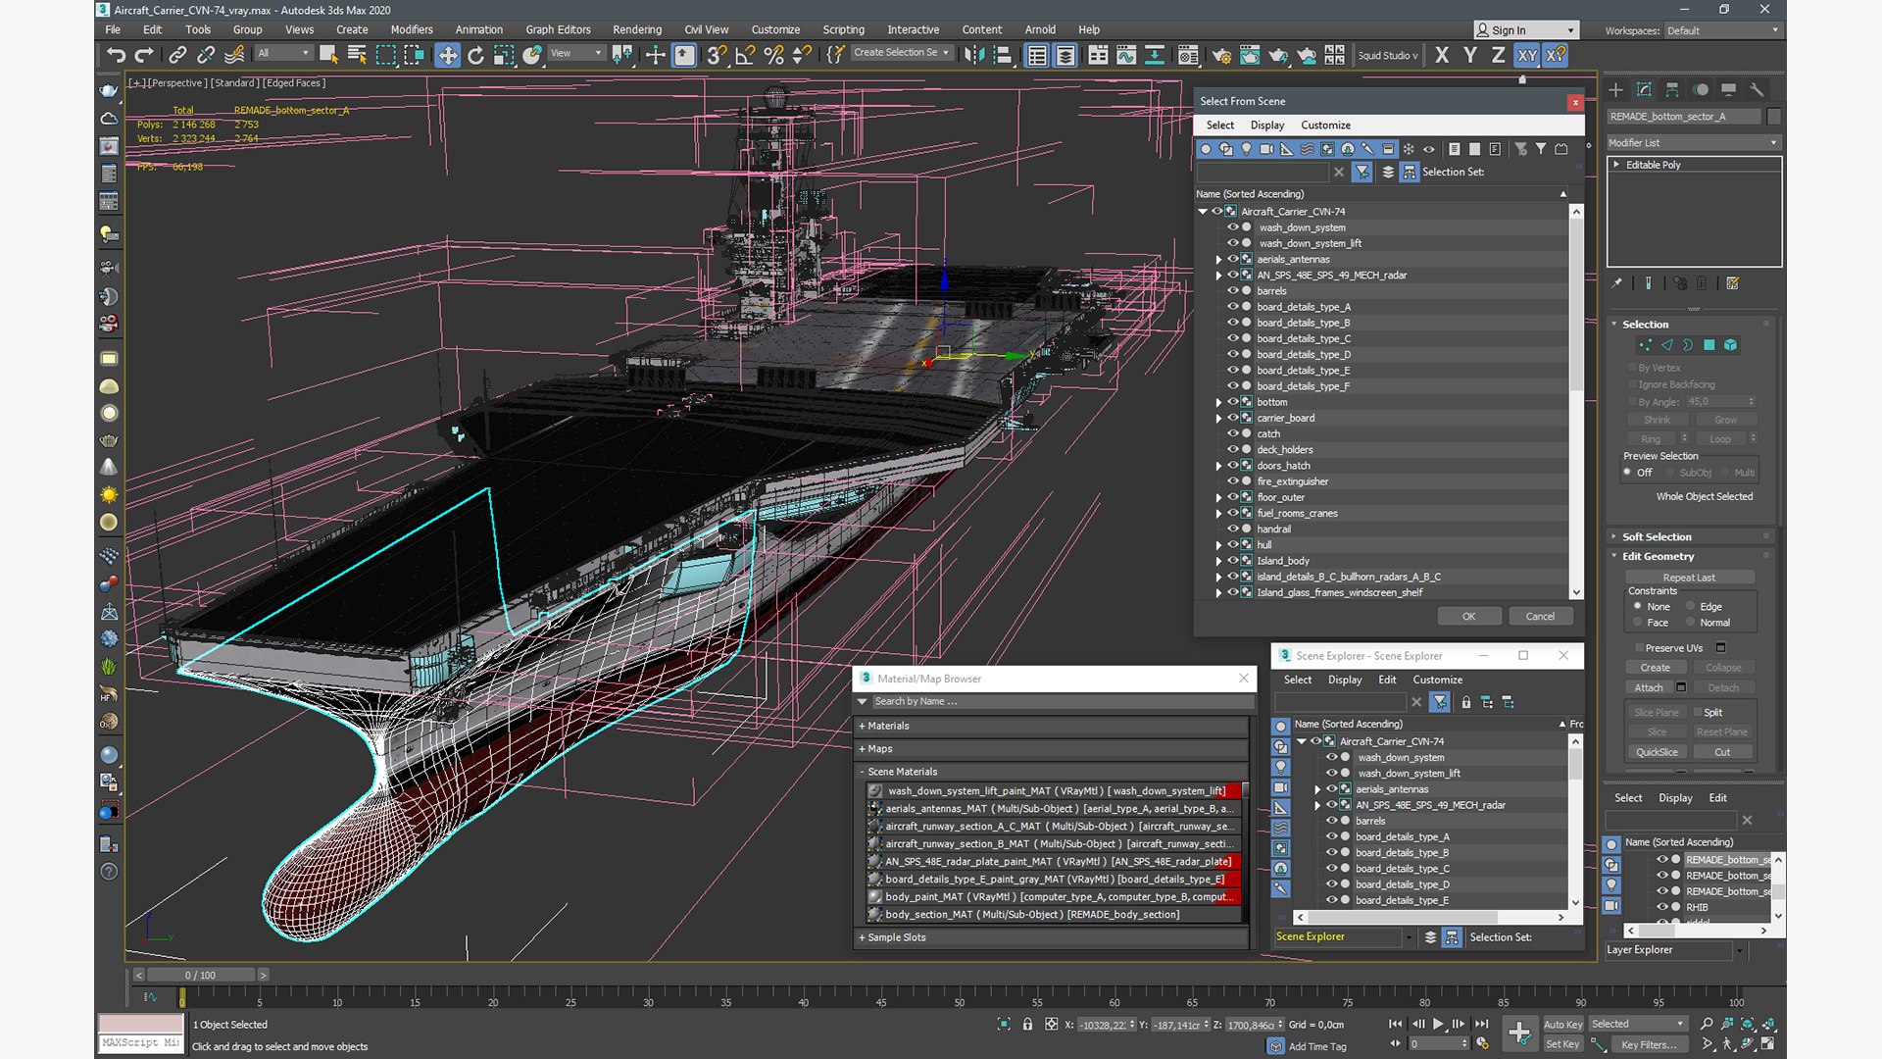The height and width of the screenshot is (1059, 1882).
Task: Open the Graph Editors menu
Action: coord(558,30)
